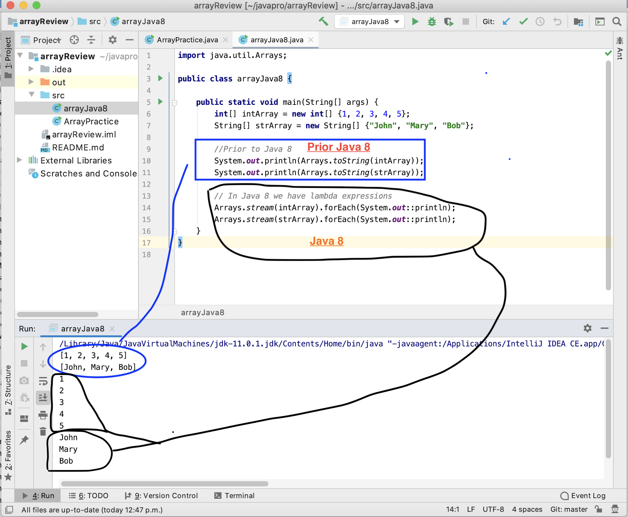Viewport: 628px width, 517px height.
Task: Click Git: master branch in status bar
Action: [x=569, y=509]
